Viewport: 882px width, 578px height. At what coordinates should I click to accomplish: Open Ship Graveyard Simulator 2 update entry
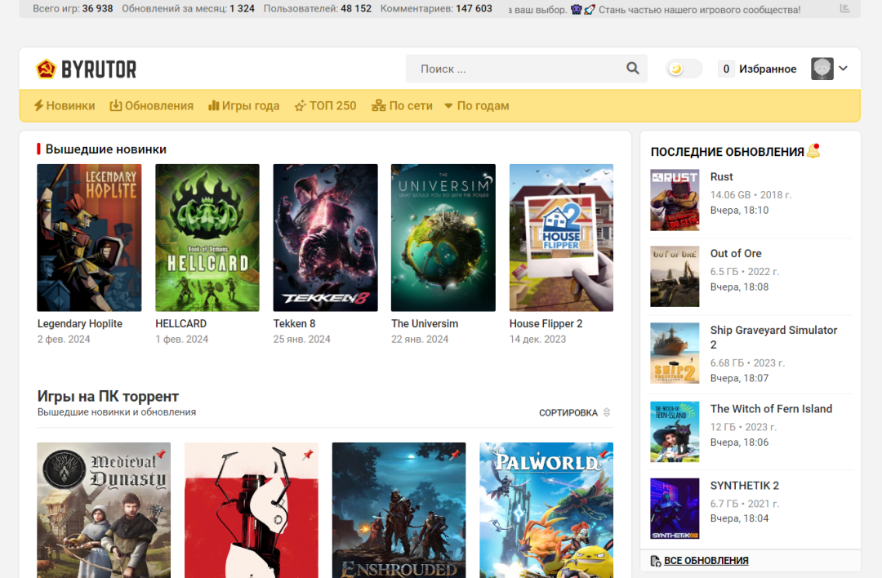773,337
